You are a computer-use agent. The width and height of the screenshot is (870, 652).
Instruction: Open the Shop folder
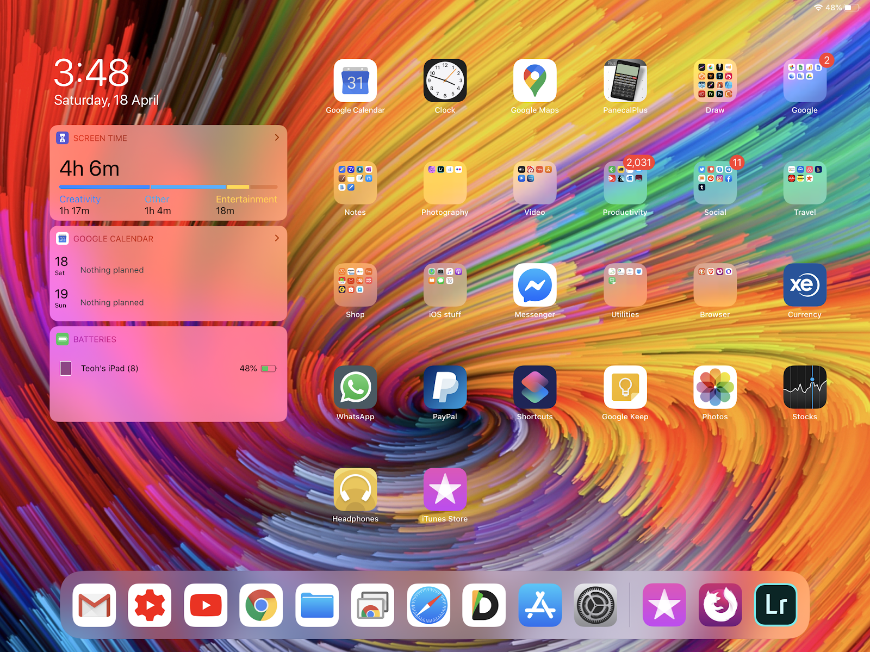pos(355,285)
